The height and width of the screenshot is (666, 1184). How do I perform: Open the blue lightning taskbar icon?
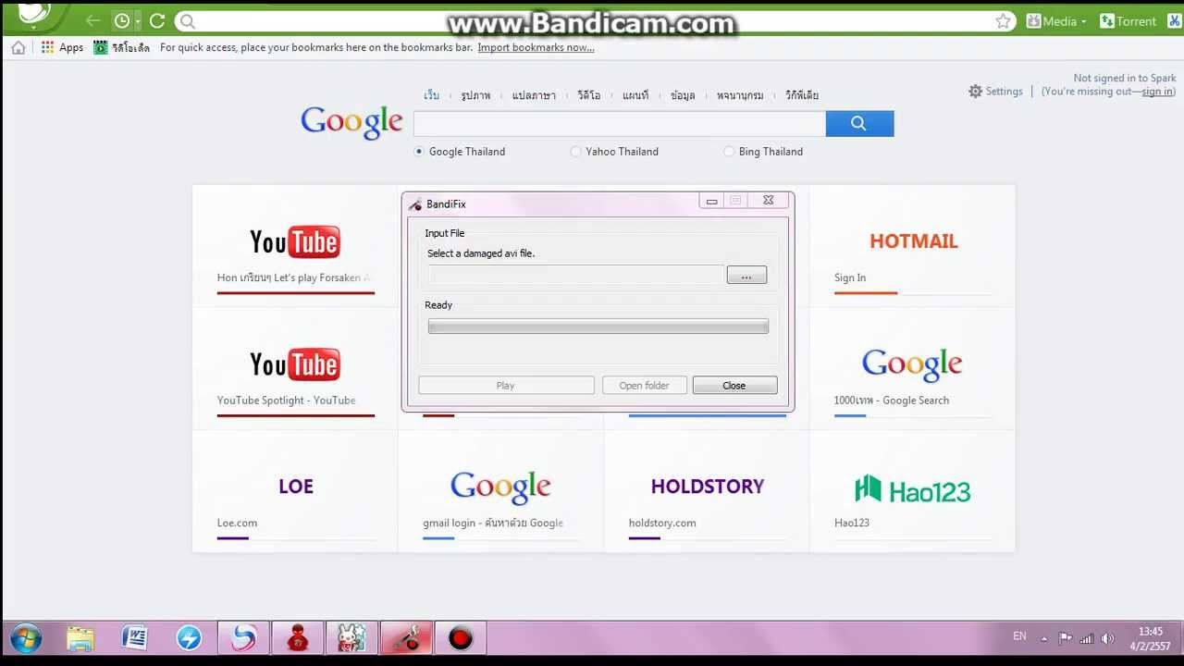tap(189, 638)
